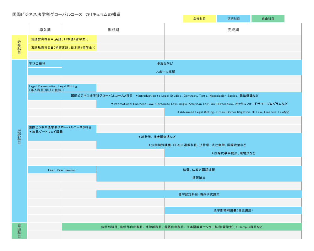Click the スポーツ実習 bar

[x=165, y=72]
